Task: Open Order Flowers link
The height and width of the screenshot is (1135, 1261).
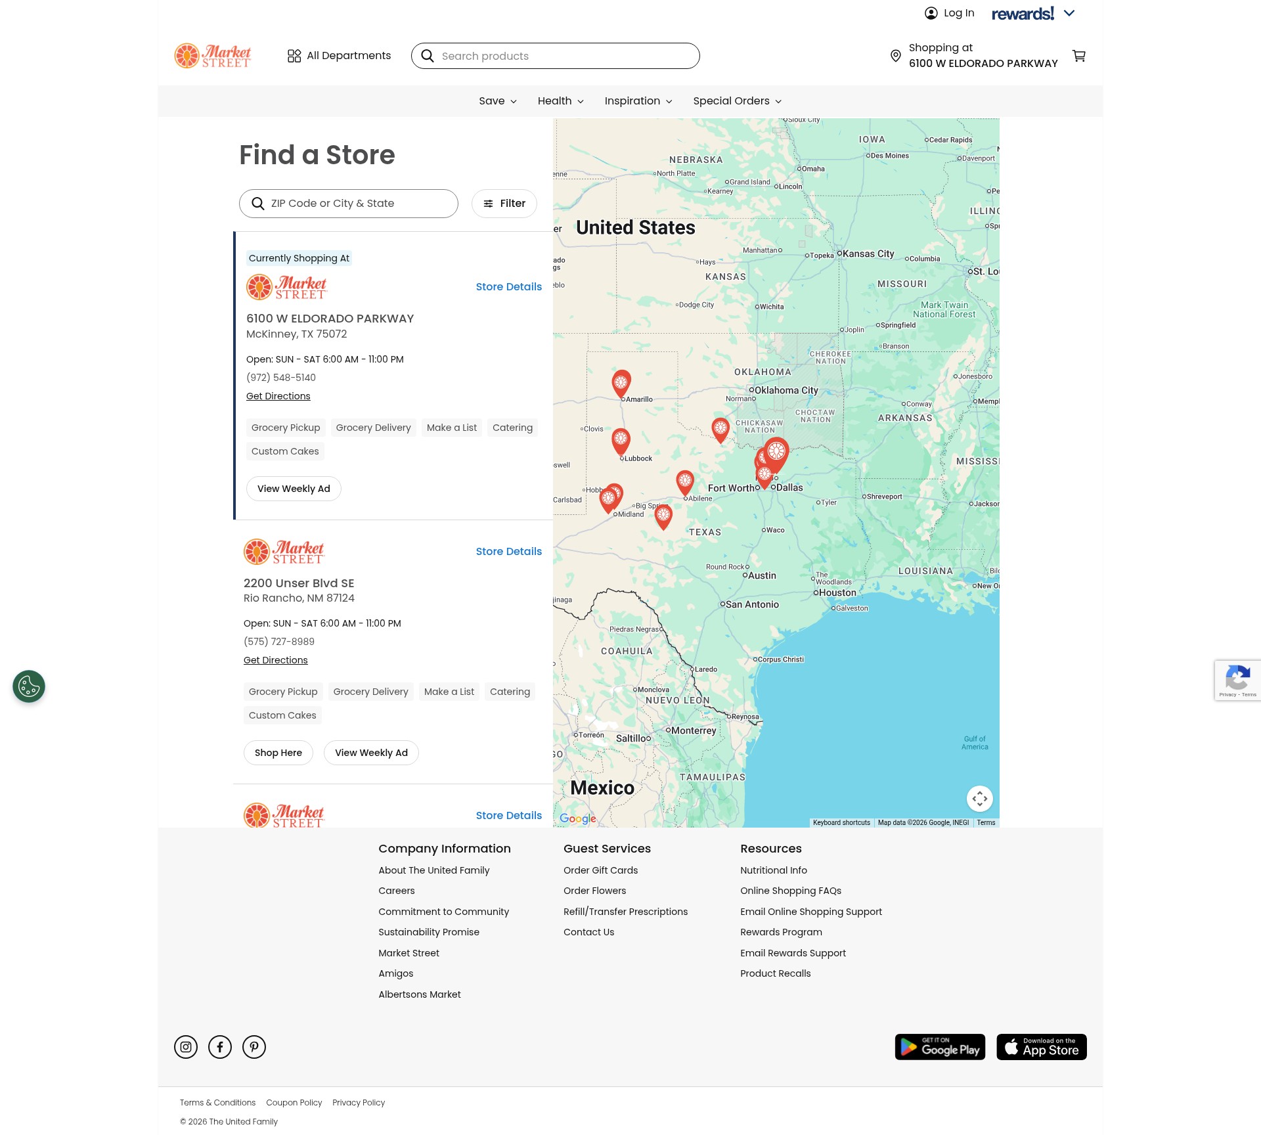Action: coord(595,891)
